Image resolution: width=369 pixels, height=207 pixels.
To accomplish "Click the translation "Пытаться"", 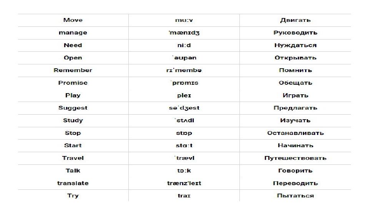I will tap(295, 196).
